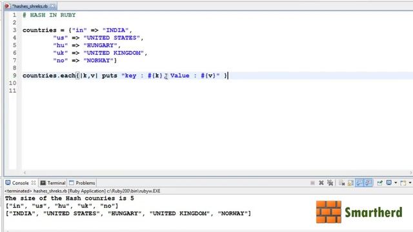Switch to the Terminal tab
This screenshot has height=232, width=413.
[x=56, y=183]
